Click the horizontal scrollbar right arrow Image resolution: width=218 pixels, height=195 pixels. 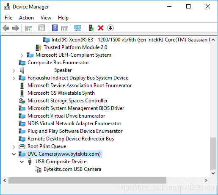(206, 180)
